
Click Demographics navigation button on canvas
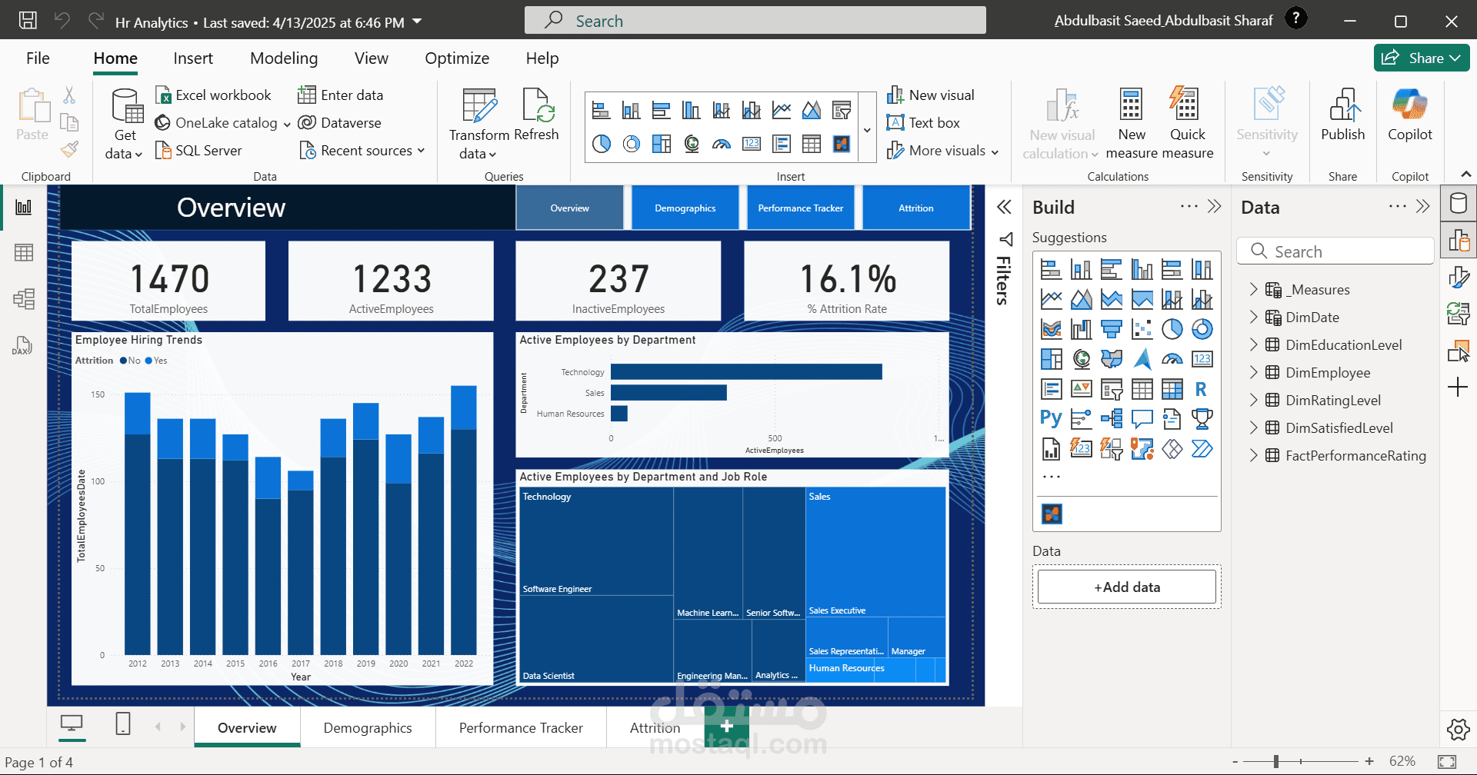(x=685, y=208)
